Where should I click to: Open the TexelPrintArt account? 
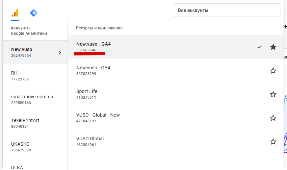point(35,123)
